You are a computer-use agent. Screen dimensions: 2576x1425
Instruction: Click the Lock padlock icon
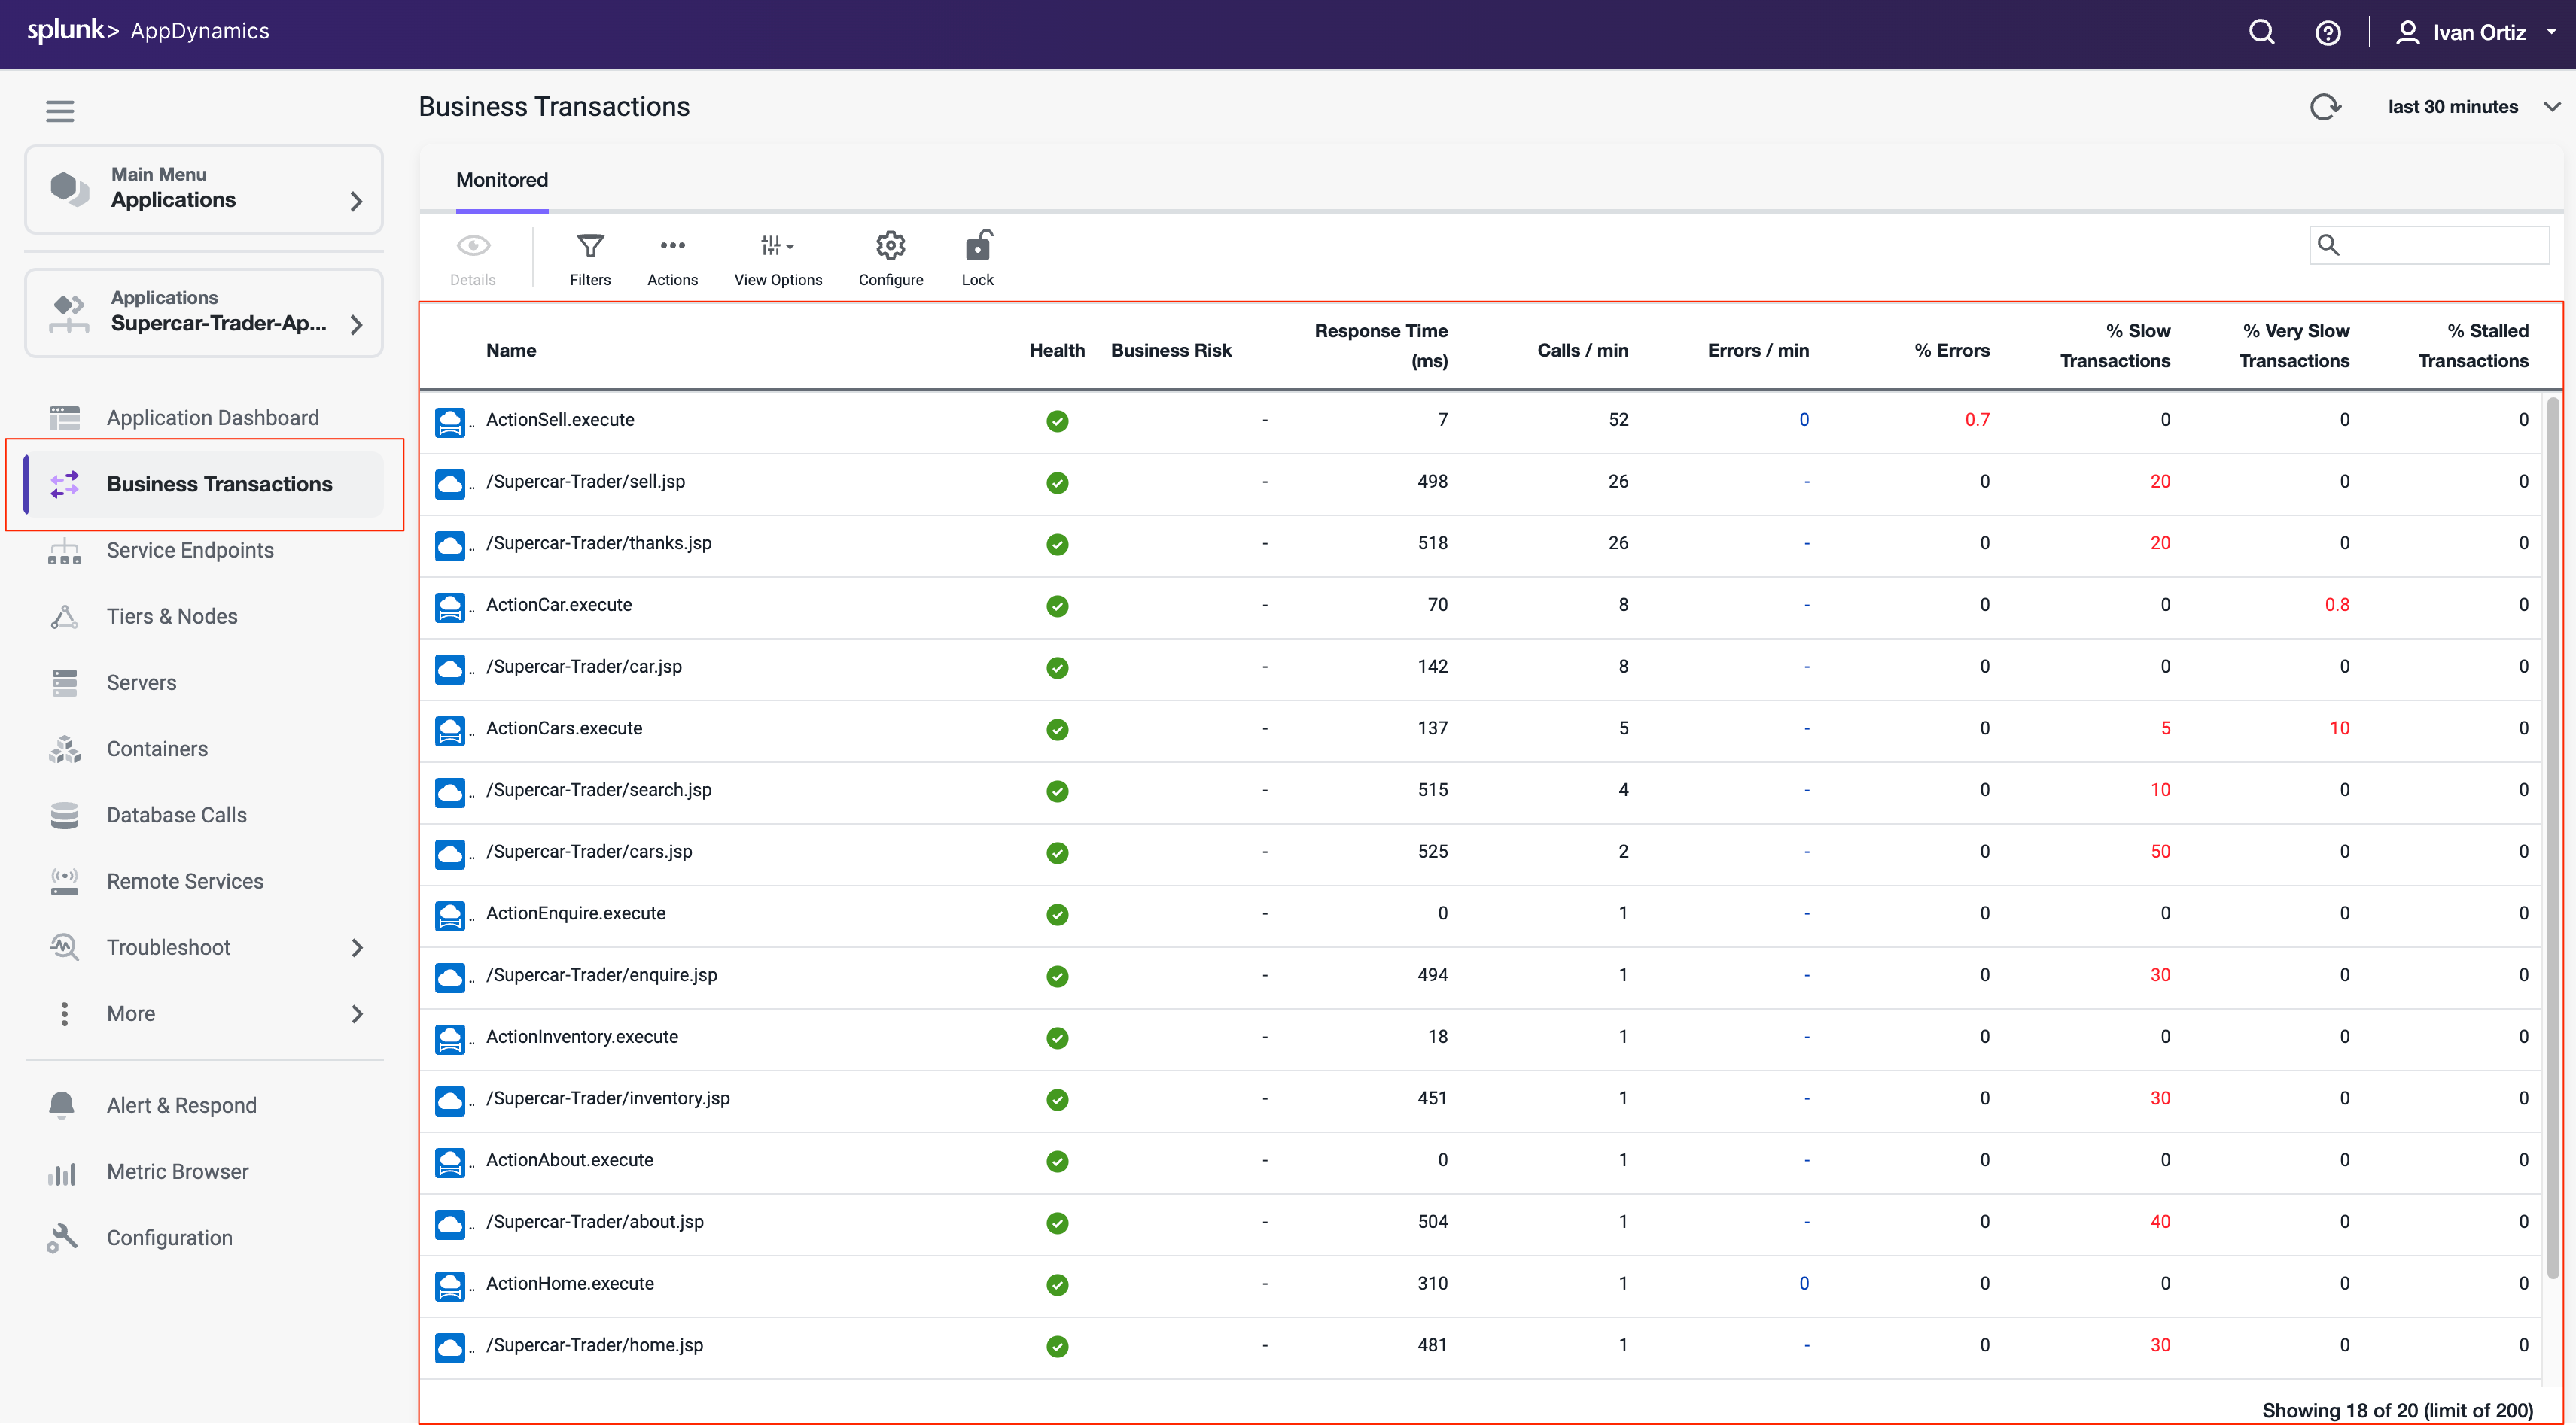(977, 246)
